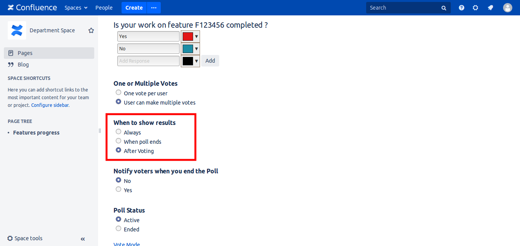Choose Always for showing results

pos(118,132)
